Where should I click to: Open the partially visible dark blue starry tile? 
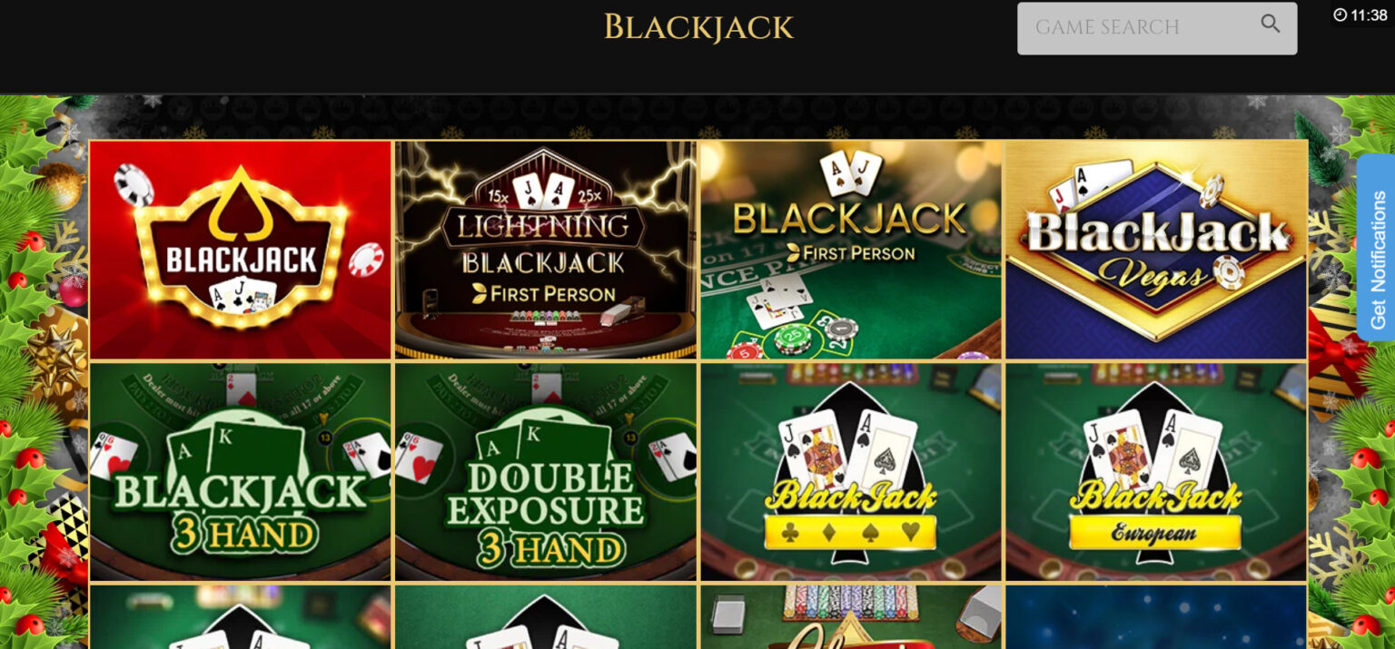1156,617
